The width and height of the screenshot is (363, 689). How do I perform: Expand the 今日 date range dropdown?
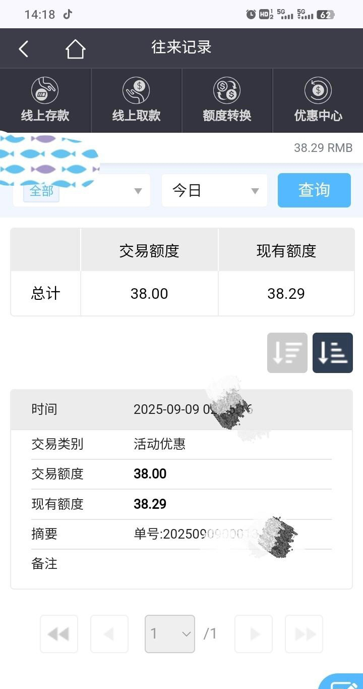pyautogui.click(x=214, y=190)
